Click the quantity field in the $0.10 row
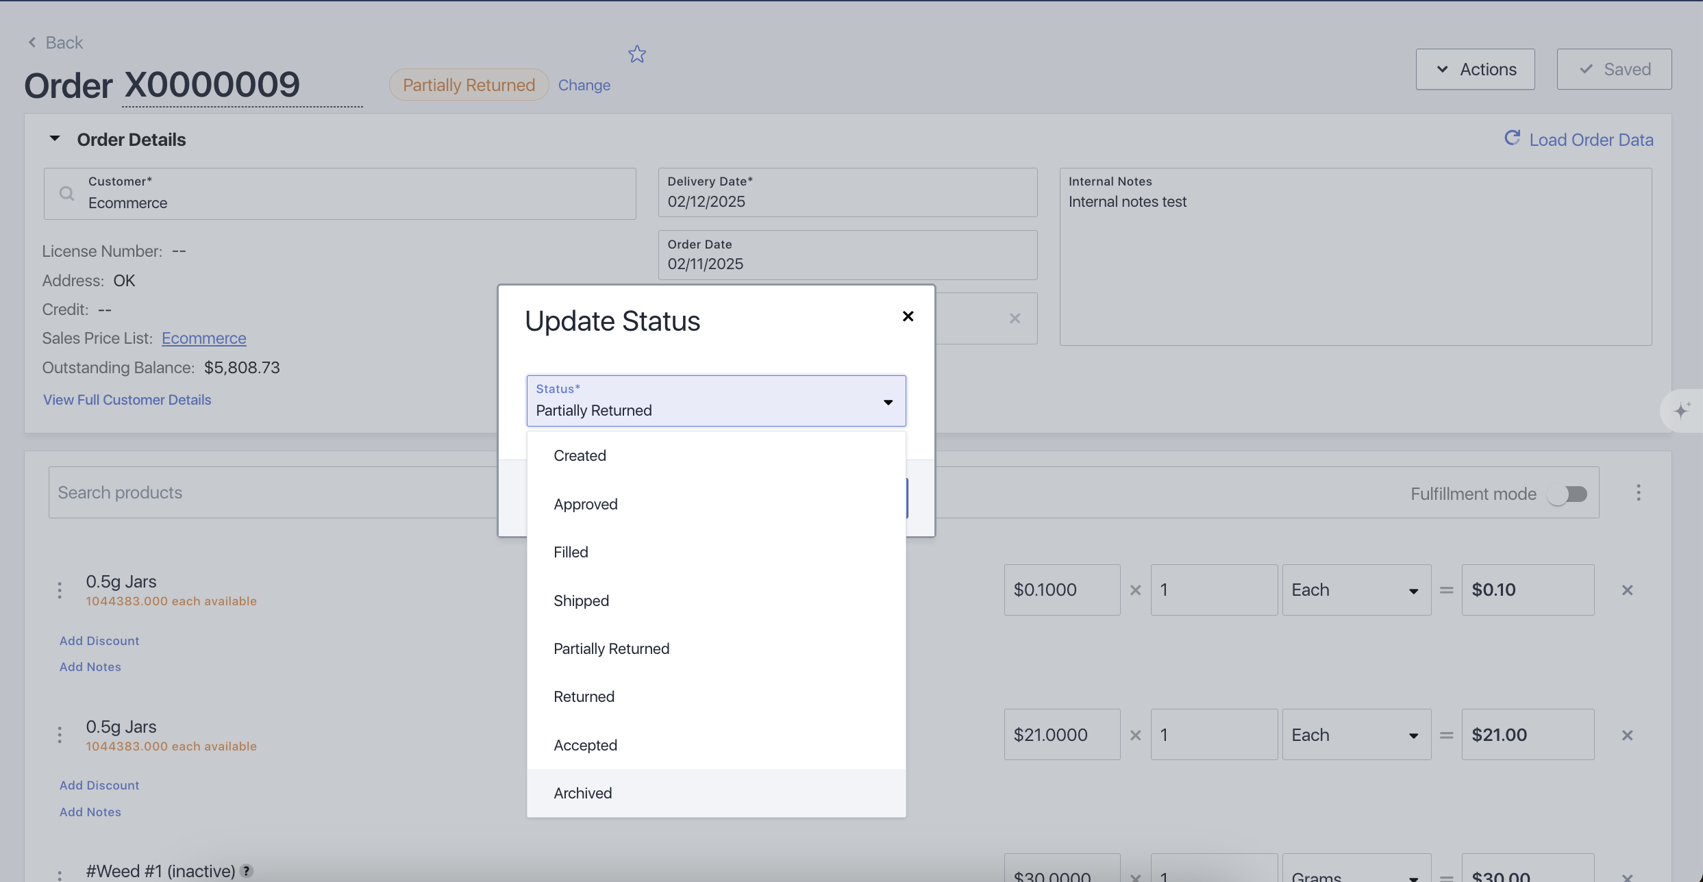Viewport: 1703px width, 882px height. click(1215, 590)
